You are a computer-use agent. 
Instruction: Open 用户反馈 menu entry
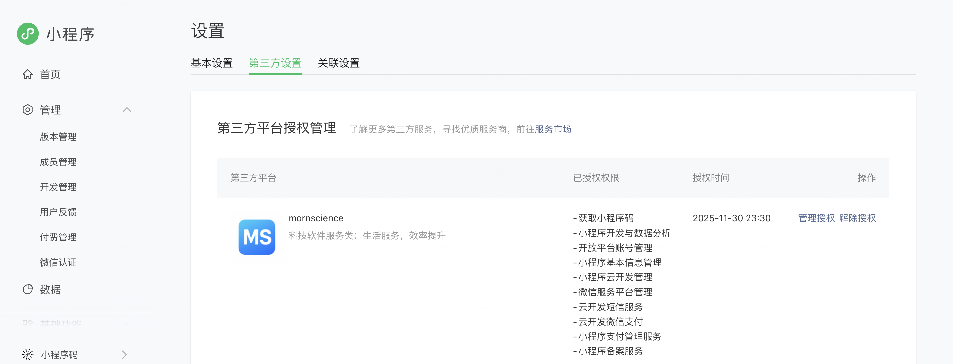58,212
